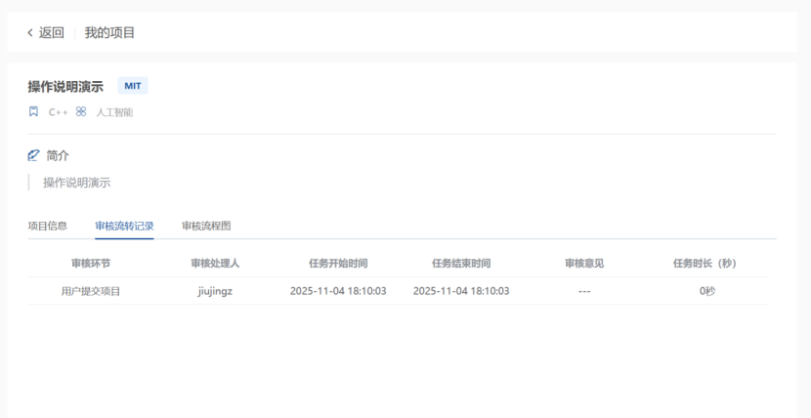The width and height of the screenshot is (811, 418).
Task: Select the 审核流转记录 tab
Action: (124, 226)
